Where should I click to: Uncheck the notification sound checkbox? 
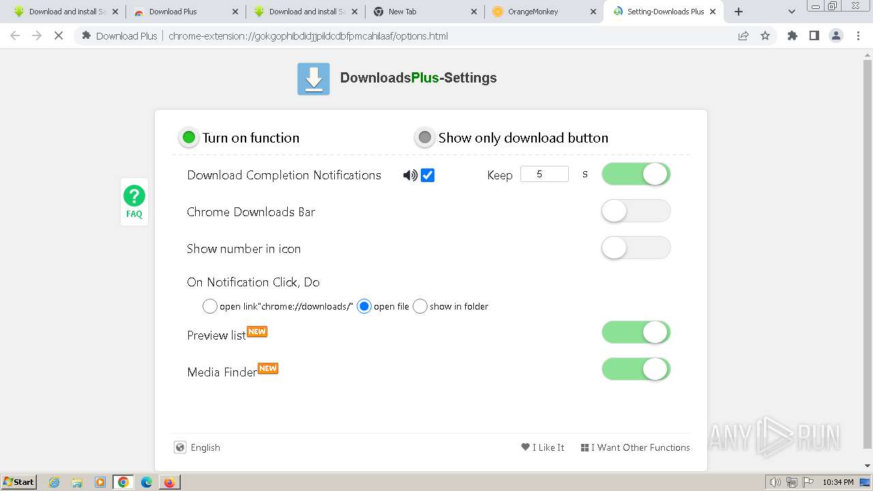pyautogui.click(x=428, y=175)
